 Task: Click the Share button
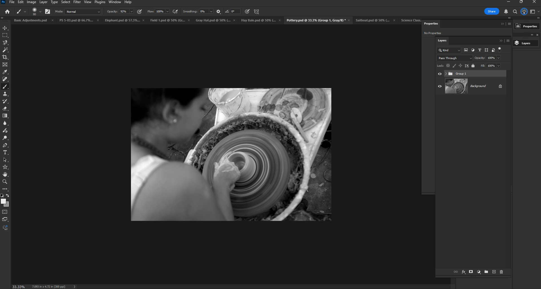[491, 12]
